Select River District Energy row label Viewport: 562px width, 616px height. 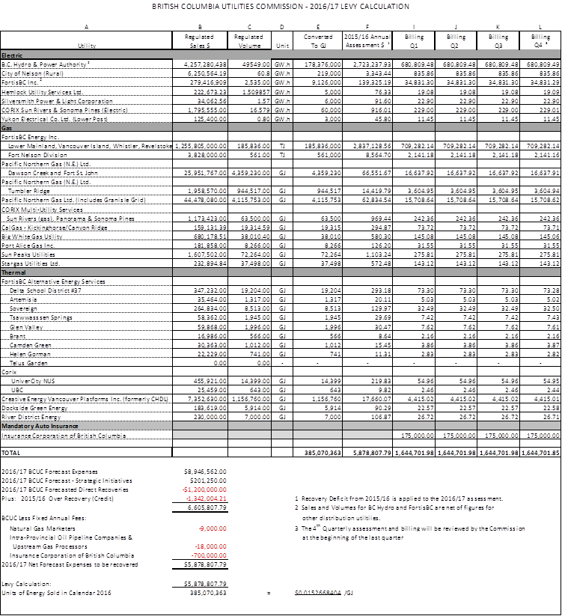click(x=31, y=417)
